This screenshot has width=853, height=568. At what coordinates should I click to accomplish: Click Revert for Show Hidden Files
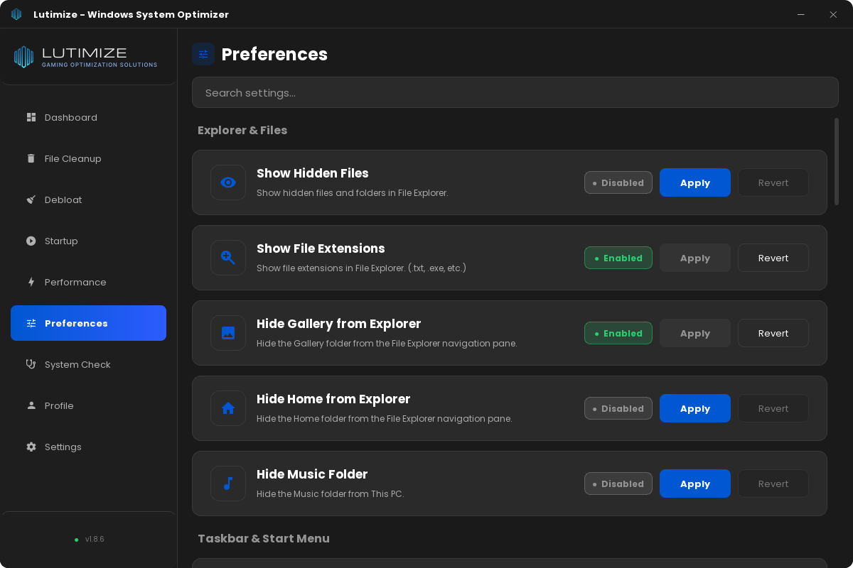[x=773, y=182]
